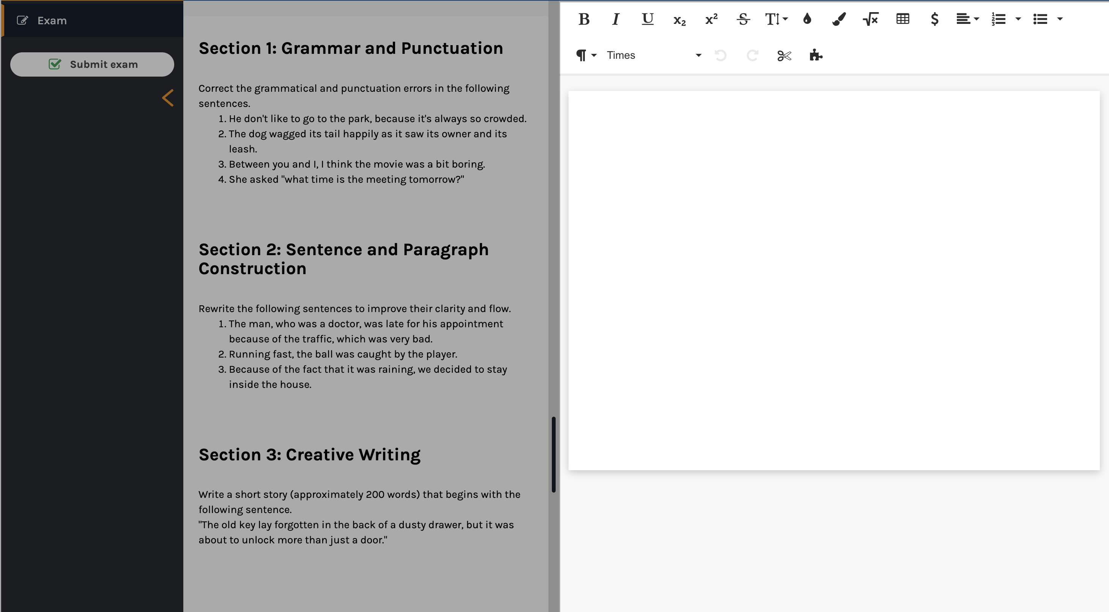Image resolution: width=1109 pixels, height=612 pixels.
Task: Open the unordered list options arrow
Action: coord(1060,19)
